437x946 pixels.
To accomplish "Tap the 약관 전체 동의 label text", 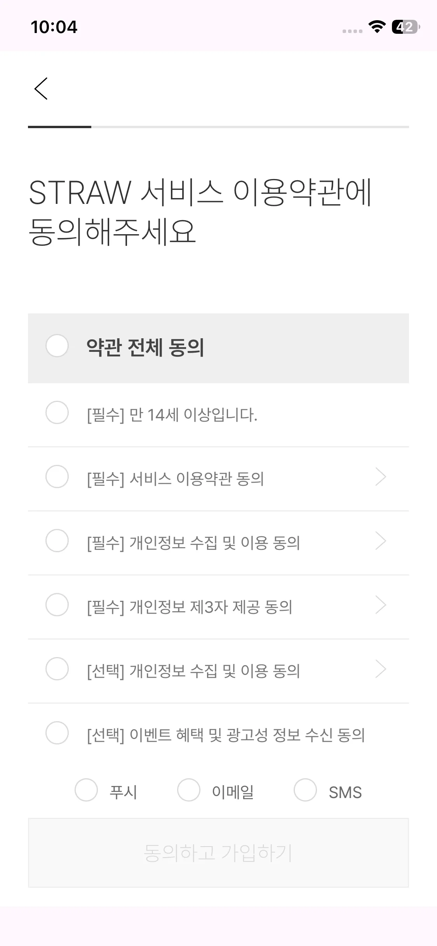I will pyautogui.click(x=145, y=347).
